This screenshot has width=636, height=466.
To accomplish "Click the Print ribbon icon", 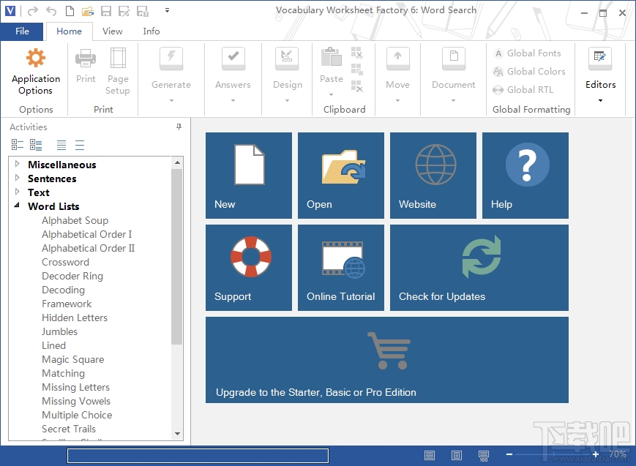I will click(86, 58).
